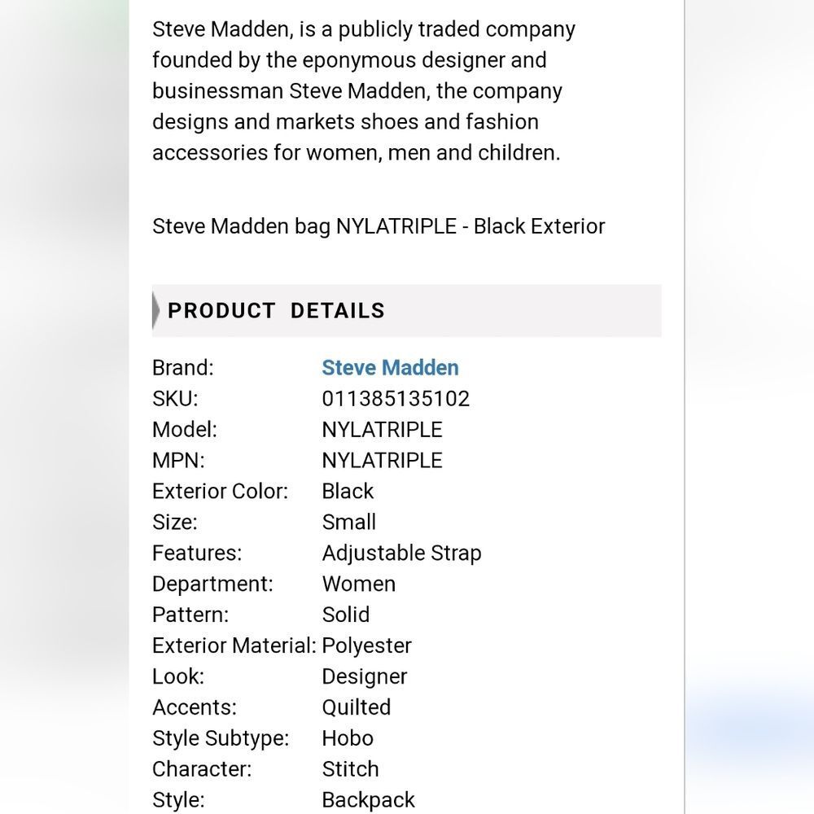Screen dimensions: 814x814
Task: Click the Department value Women
Action: pos(359,584)
